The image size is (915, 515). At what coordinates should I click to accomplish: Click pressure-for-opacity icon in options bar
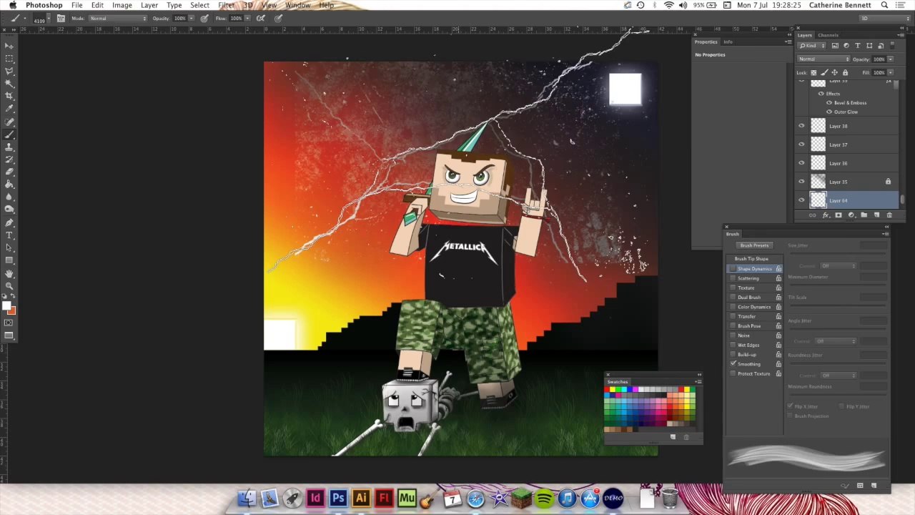(204, 18)
